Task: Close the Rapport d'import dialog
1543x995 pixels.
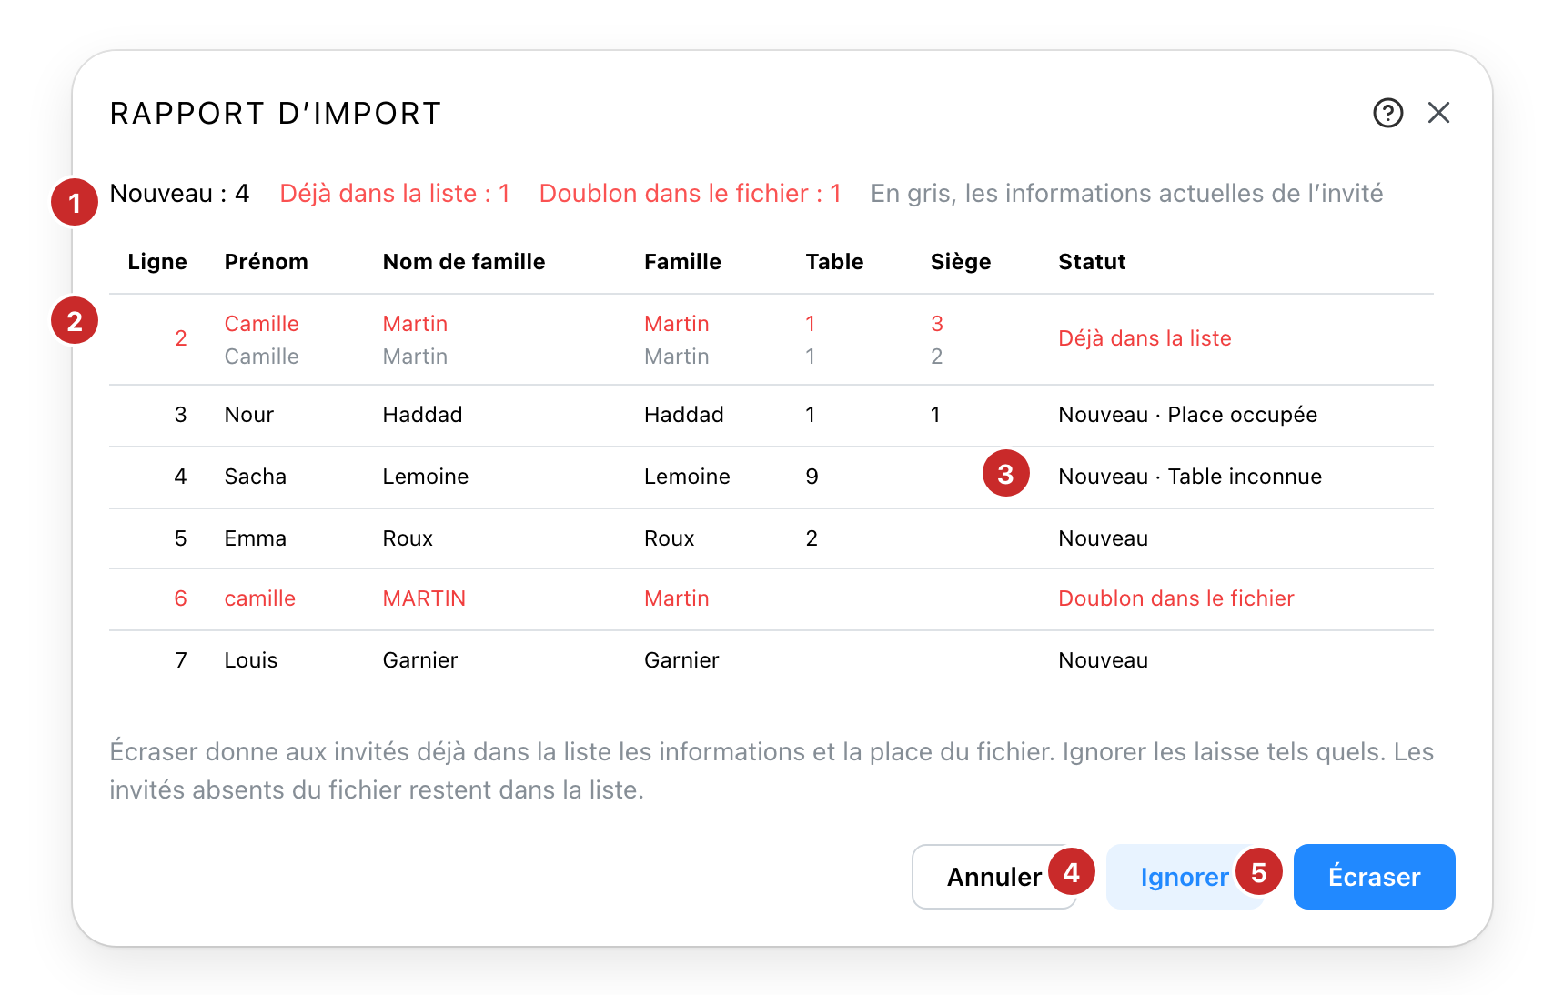Action: coord(1438,113)
